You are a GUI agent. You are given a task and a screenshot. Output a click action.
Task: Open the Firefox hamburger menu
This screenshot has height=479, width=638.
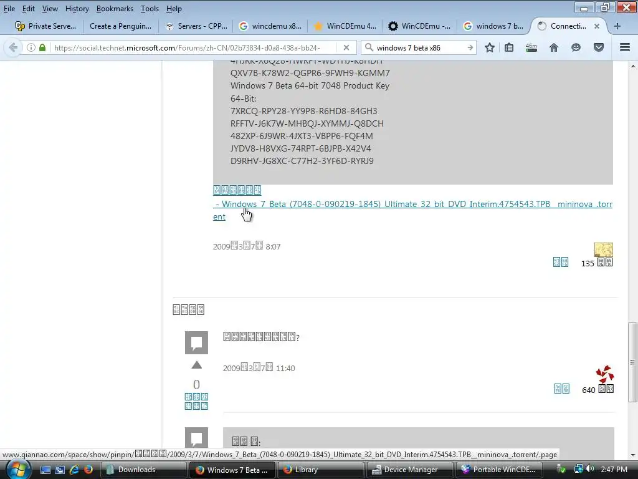[x=625, y=47]
